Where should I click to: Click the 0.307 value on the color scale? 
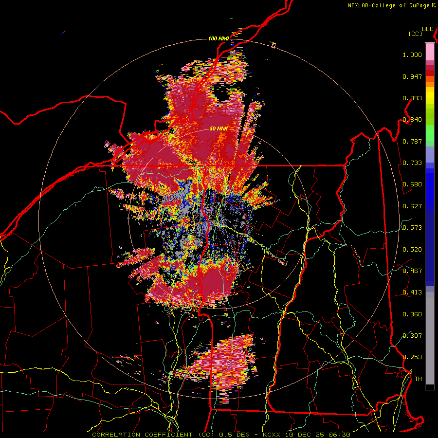coord(412,335)
